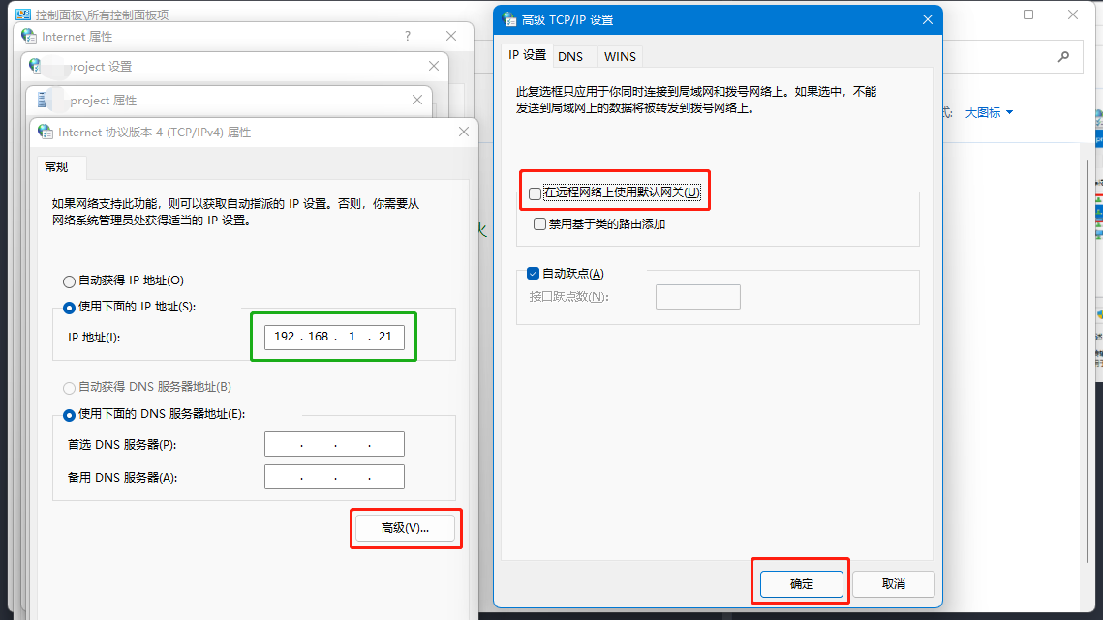The image size is (1103, 620).
Task: Click the 高级 TCP/IP 设置 title icon
Action: (509, 19)
